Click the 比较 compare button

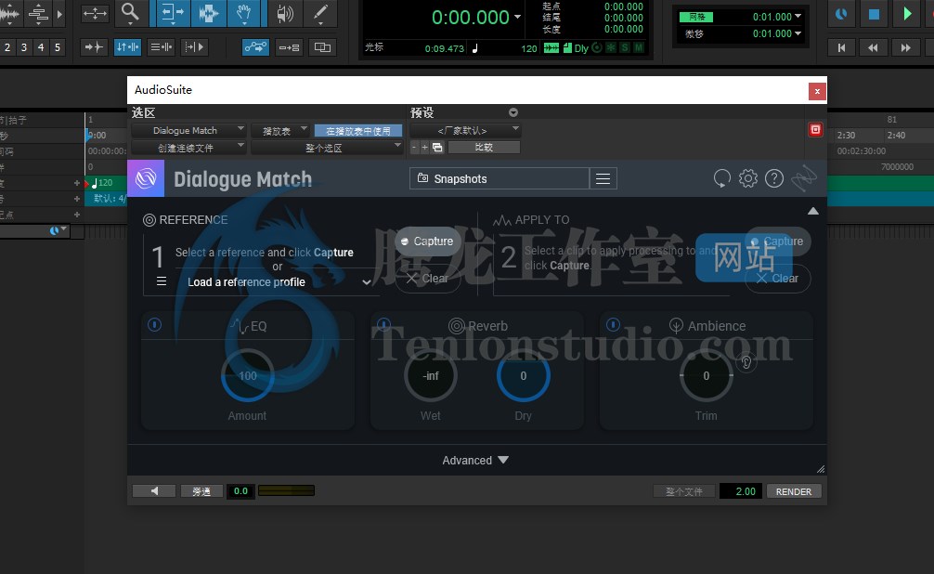[x=484, y=147]
